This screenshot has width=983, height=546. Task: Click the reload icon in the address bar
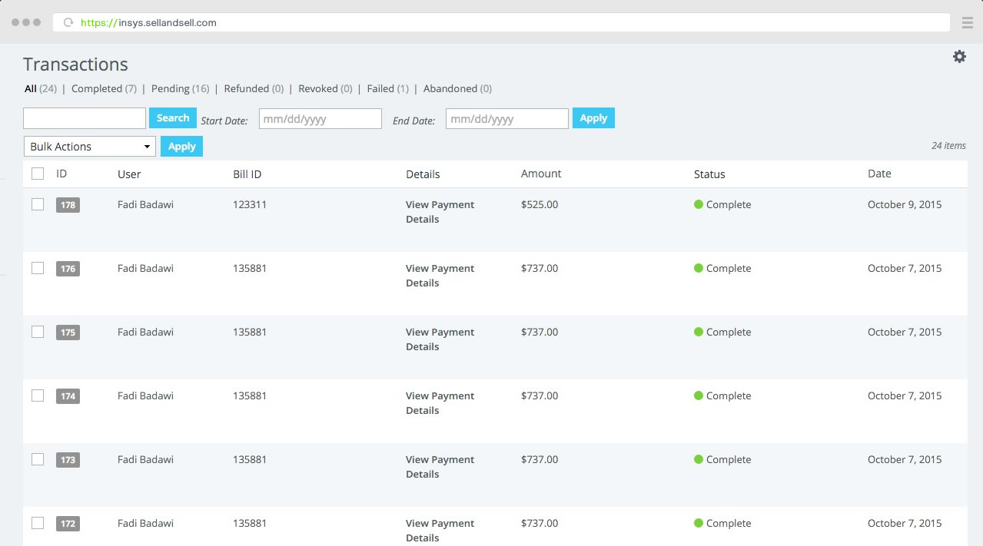(68, 22)
